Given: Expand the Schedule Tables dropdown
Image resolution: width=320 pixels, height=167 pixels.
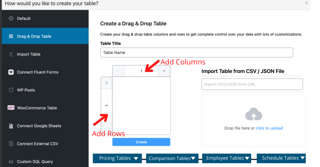Looking at the screenshot, I should (x=281, y=158).
